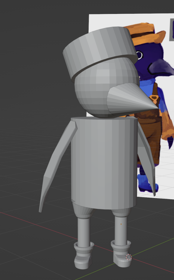Image resolution: width=174 pixels, height=280 pixels.
Task: Click the red-and-white 3D cursor
Action: pyautogui.click(x=129, y=257)
